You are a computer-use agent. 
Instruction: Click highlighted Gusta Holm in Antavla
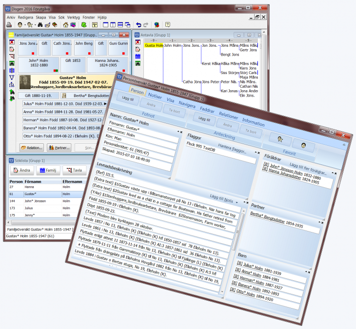tap(154, 45)
